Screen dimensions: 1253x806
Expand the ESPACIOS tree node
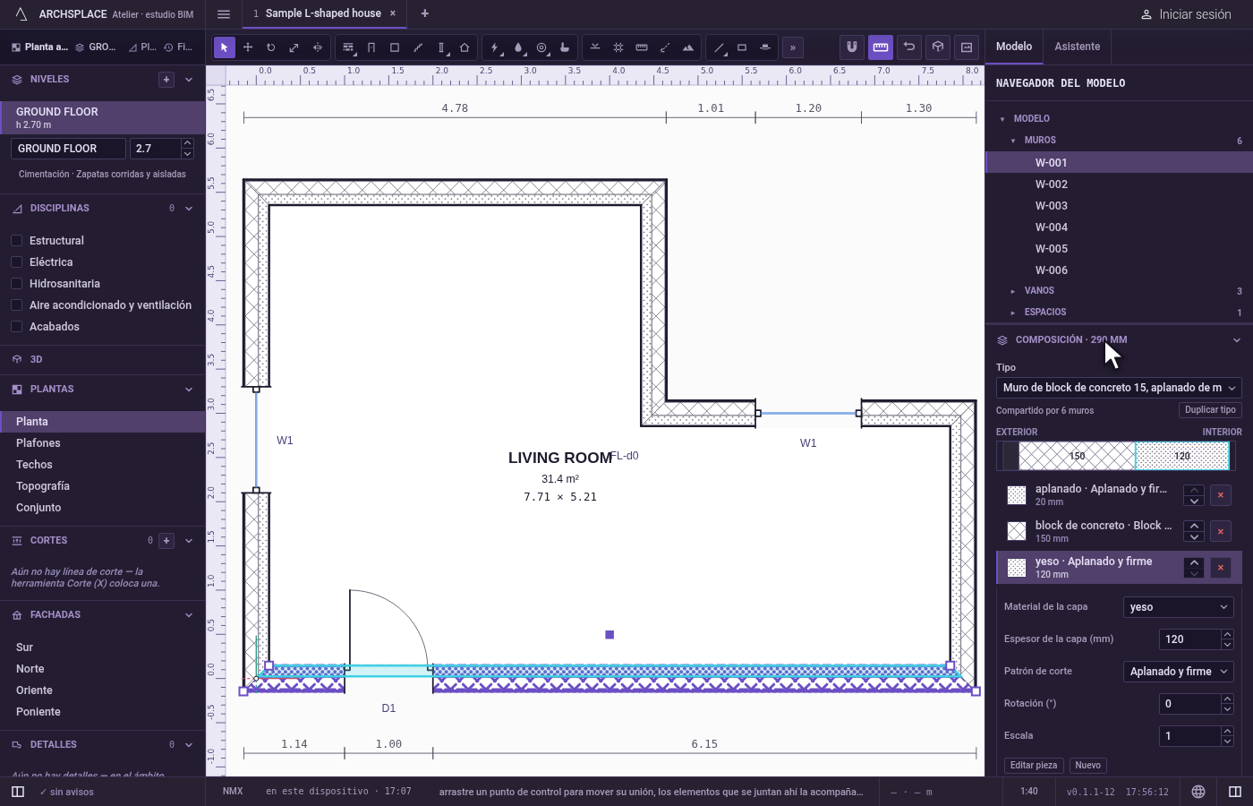[x=1013, y=313]
